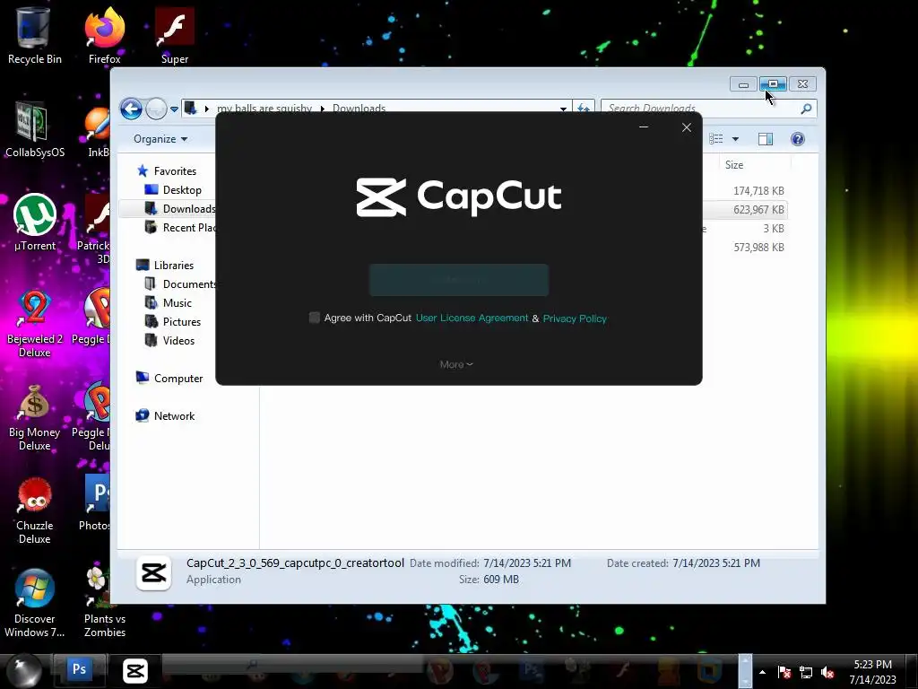Open the Pictures library

pyautogui.click(x=181, y=322)
